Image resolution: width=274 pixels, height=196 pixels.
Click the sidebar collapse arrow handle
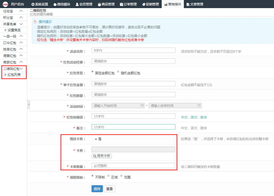point(29,104)
